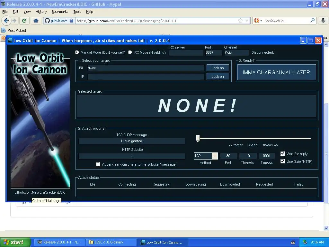Click the taskbar clock showing 9:16 AM
Screen dimensions: 329x247
pos(317,242)
